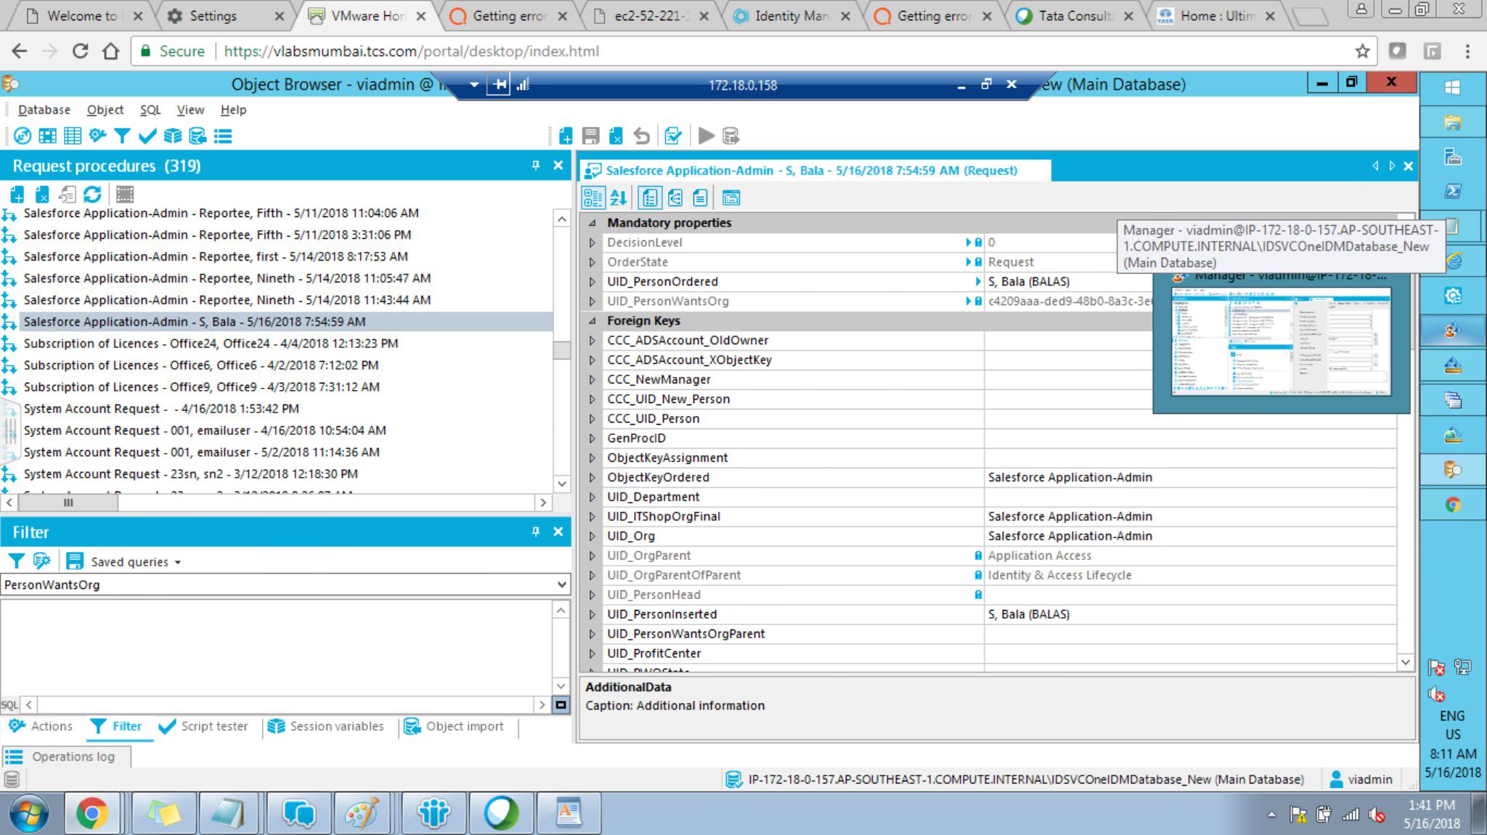Bookmark this page with the star

pyautogui.click(x=1362, y=51)
